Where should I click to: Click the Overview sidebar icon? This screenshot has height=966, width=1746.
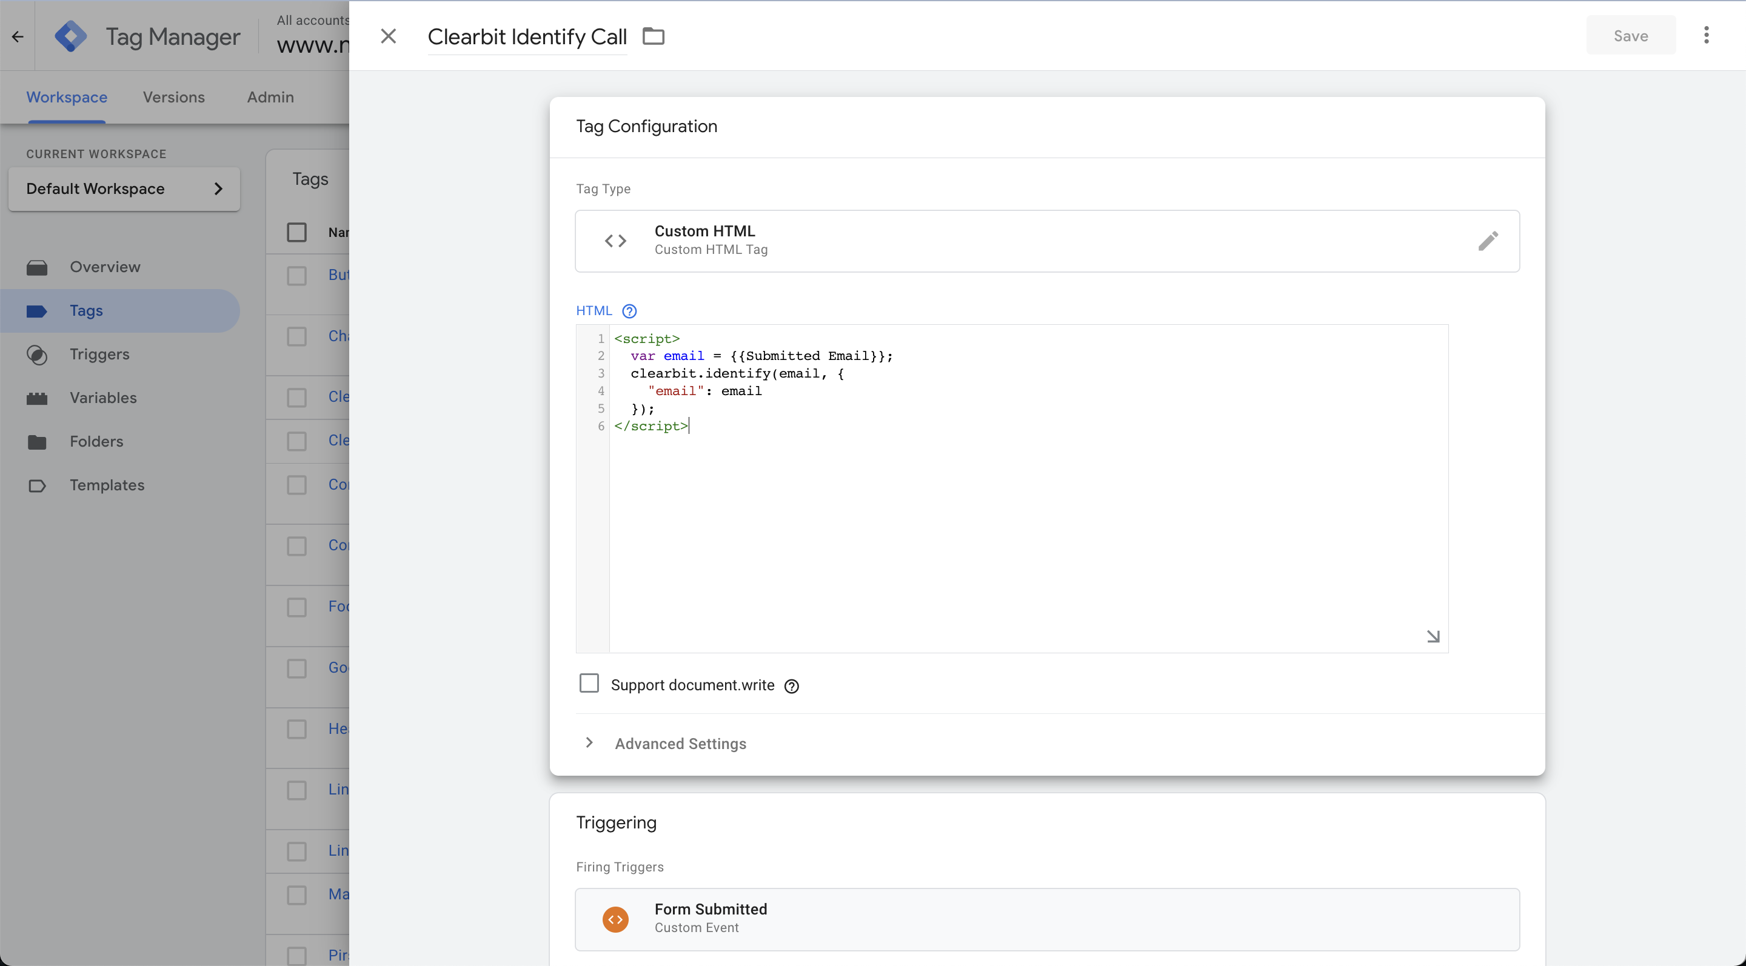(x=37, y=268)
